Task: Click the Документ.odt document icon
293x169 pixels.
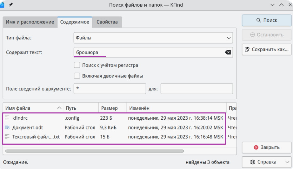Action: click(x=7, y=128)
